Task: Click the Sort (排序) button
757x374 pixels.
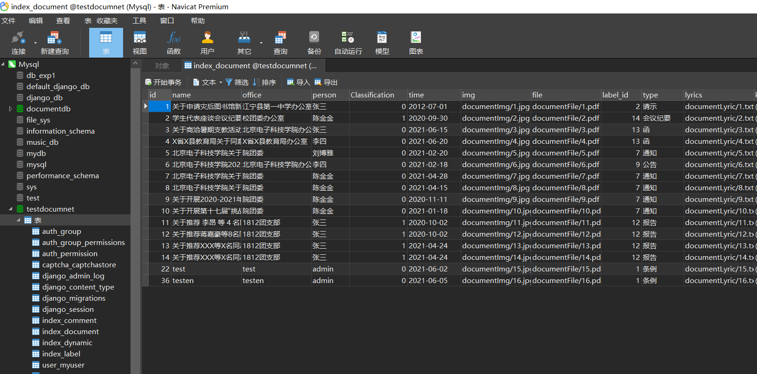Action: coord(264,82)
